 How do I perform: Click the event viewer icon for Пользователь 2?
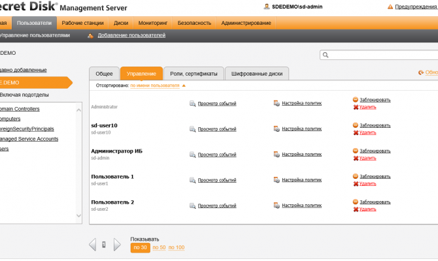click(x=192, y=206)
